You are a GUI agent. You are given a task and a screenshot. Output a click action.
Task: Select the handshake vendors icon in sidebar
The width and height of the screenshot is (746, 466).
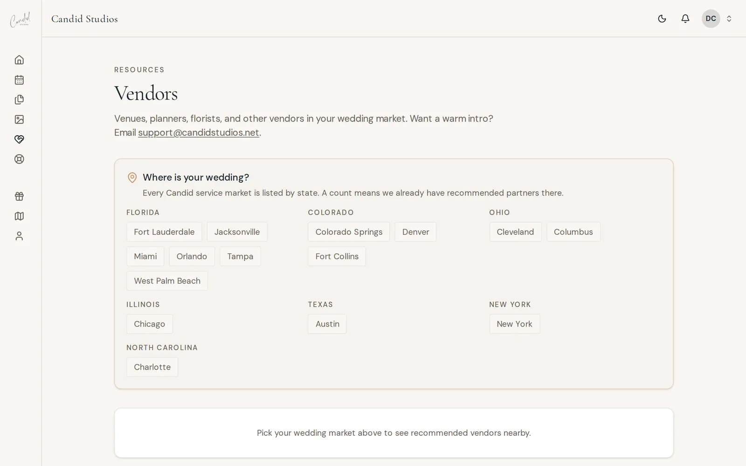pos(19,139)
